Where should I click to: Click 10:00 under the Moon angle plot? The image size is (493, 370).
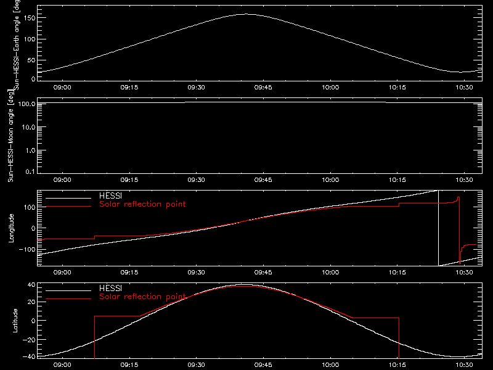pos(330,180)
